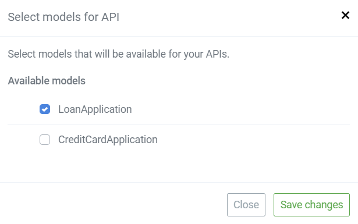Dismiss the dialog with the X icon
This screenshot has height=224, width=358.
tap(345, 16)
